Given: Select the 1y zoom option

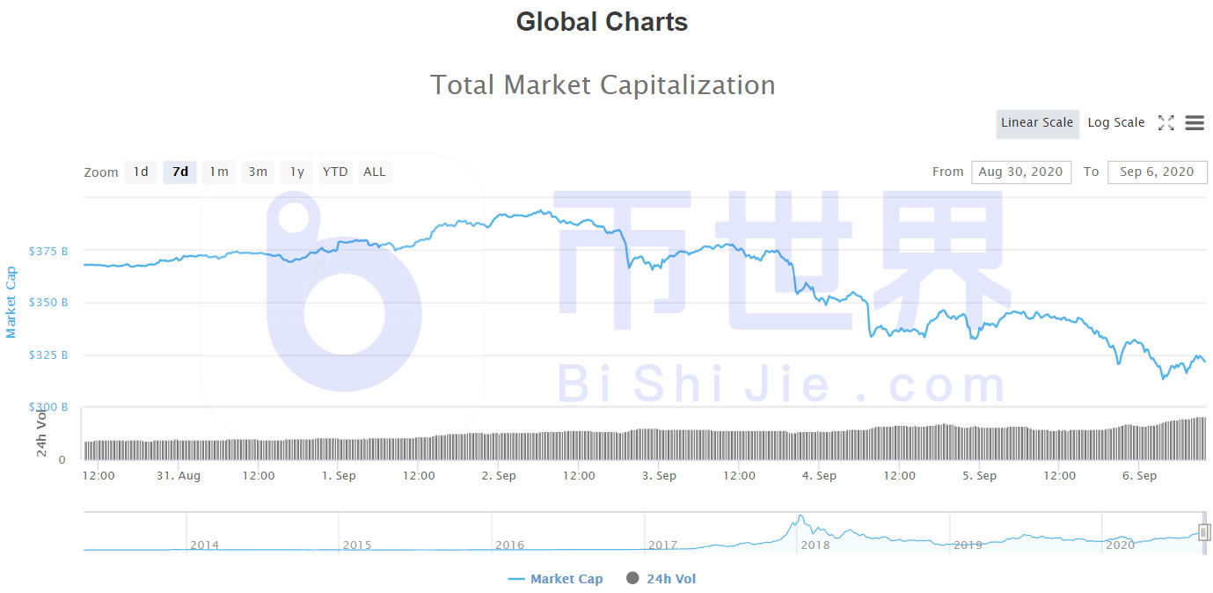Looking at the screenshot, I should (x=296, y=172).
